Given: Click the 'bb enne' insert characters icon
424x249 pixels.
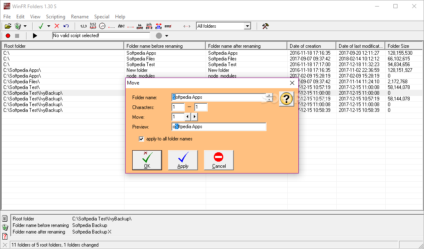Looking at the screenshot, I should (140, 26).
